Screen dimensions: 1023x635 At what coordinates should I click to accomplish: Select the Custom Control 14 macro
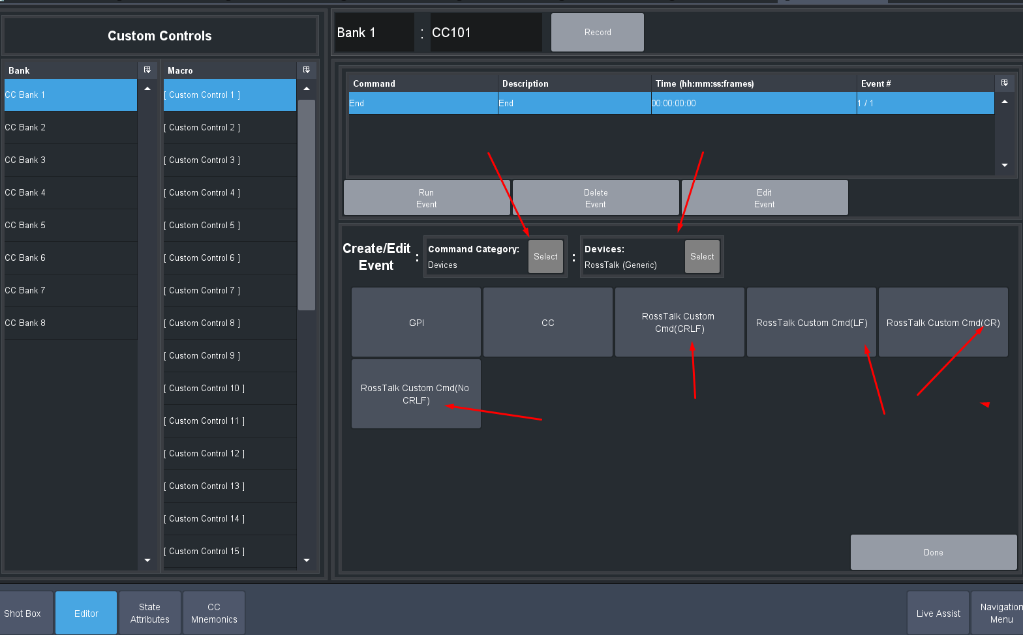pyautogui.click(x=230, y=519)
